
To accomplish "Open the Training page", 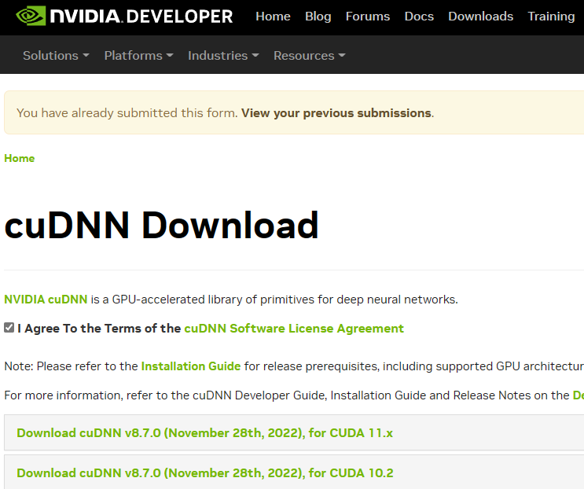I will (x=551, y=17).
